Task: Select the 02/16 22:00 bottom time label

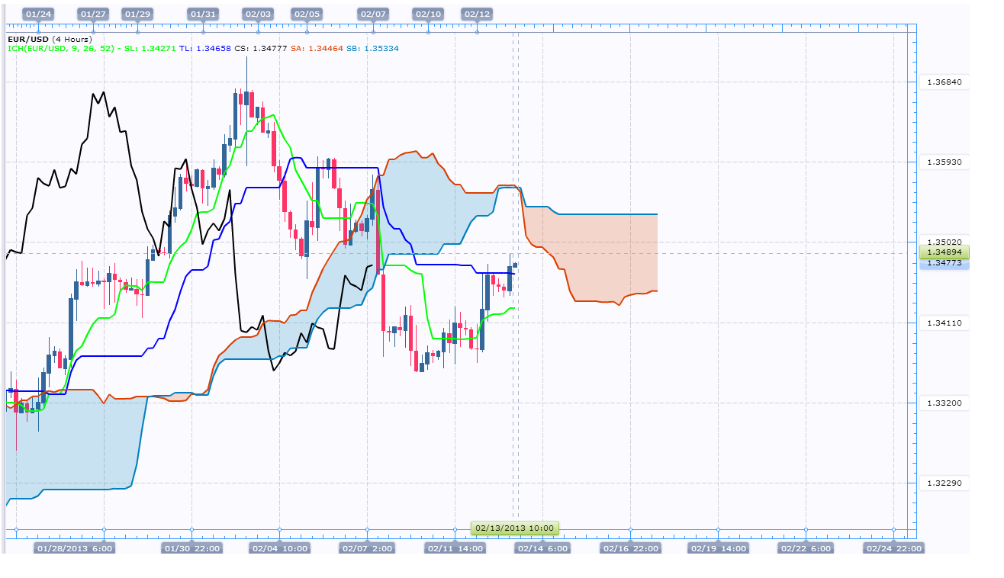Action: tap(630, 547)
